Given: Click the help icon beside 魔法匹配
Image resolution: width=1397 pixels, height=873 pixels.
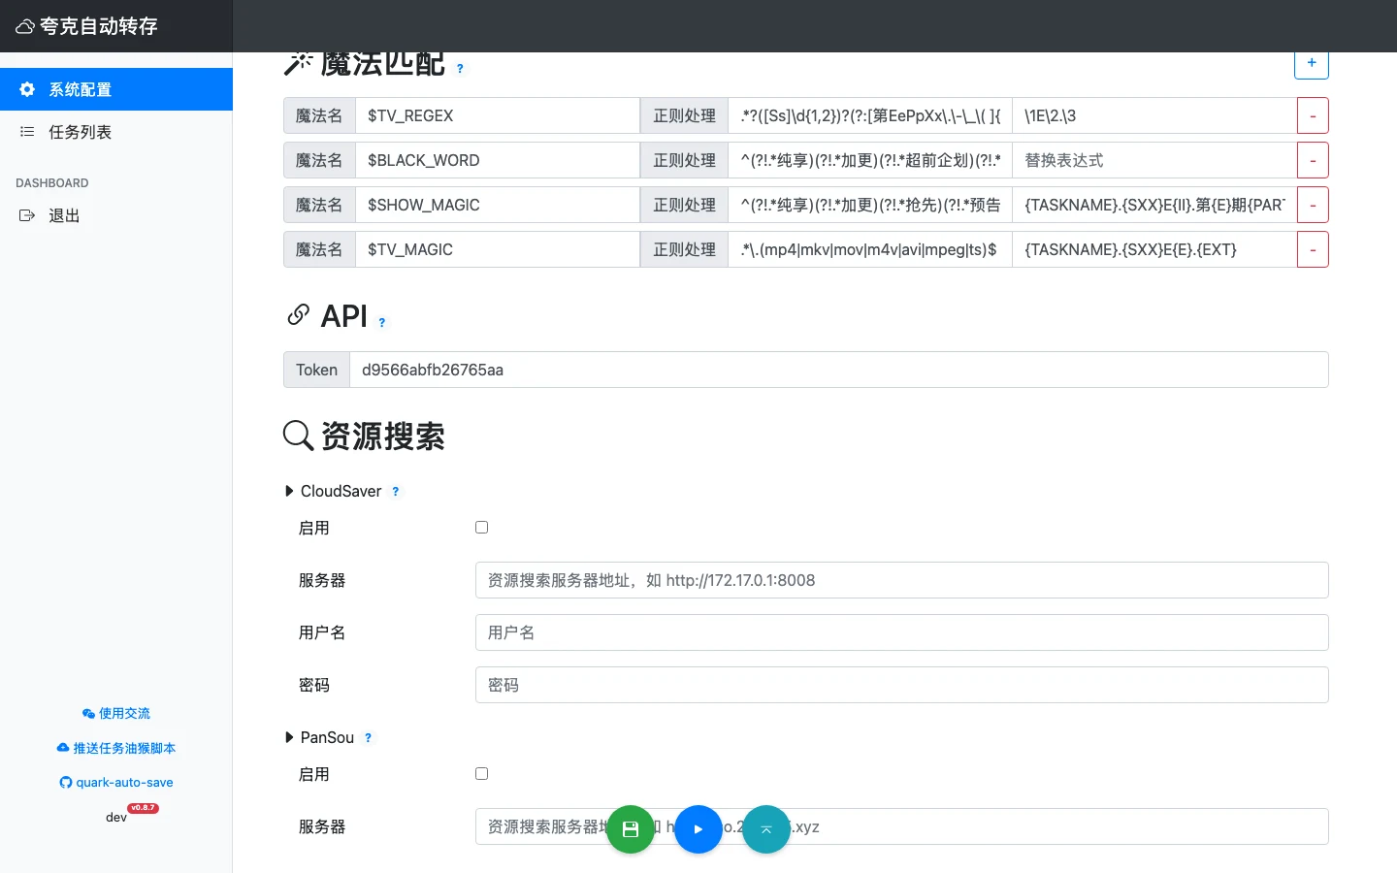Looking at the screenshot, I should pyautogui.click(x=460, y=69).
